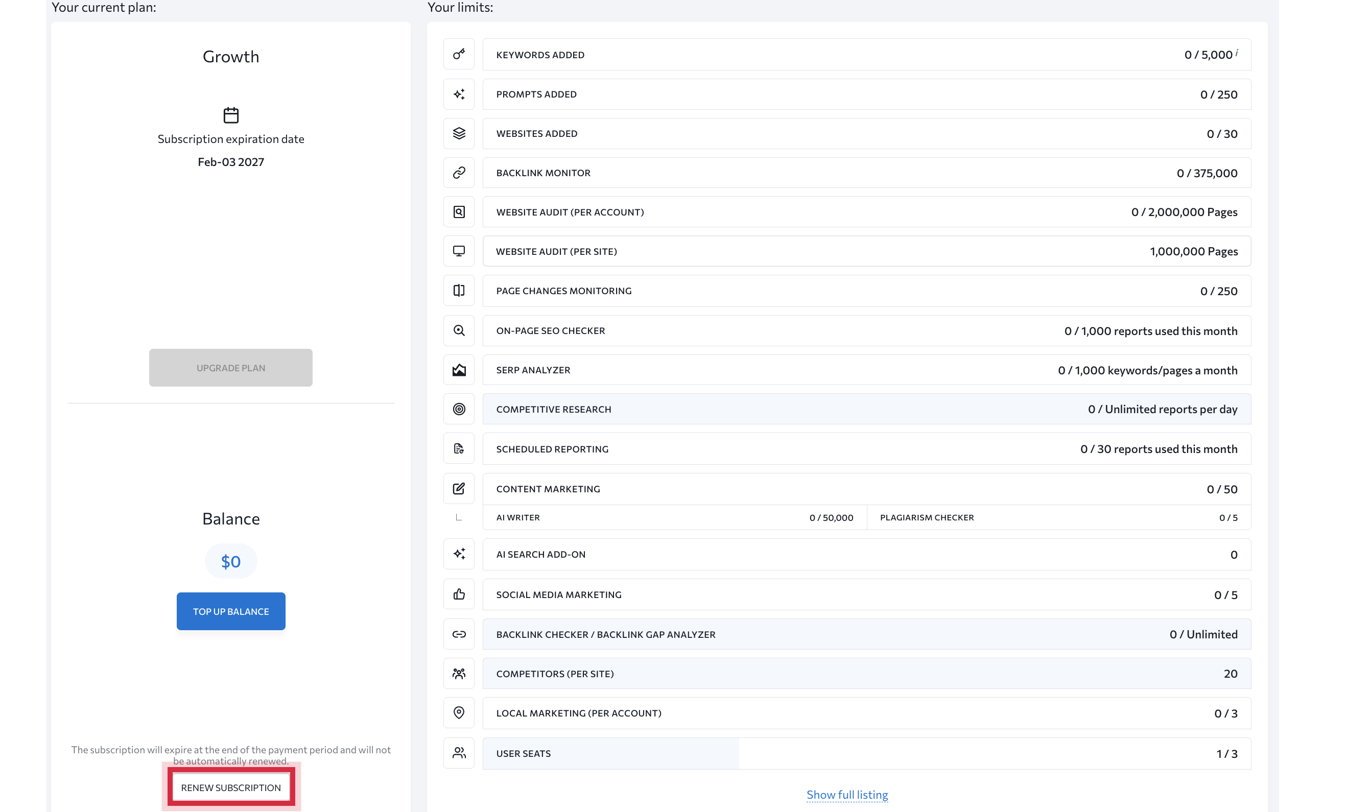This screenshot has width=1369, height=812.
Task: Select the AI Writer sub-limit row
Action: (674, 518)
